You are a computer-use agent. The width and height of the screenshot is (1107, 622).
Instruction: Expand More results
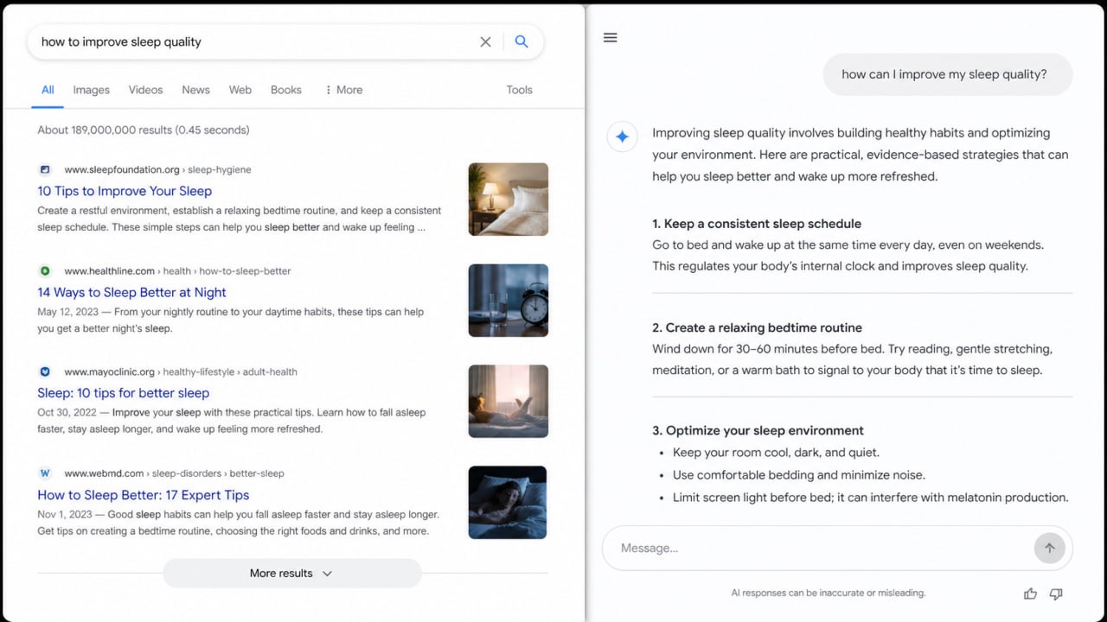coord(292,574)
